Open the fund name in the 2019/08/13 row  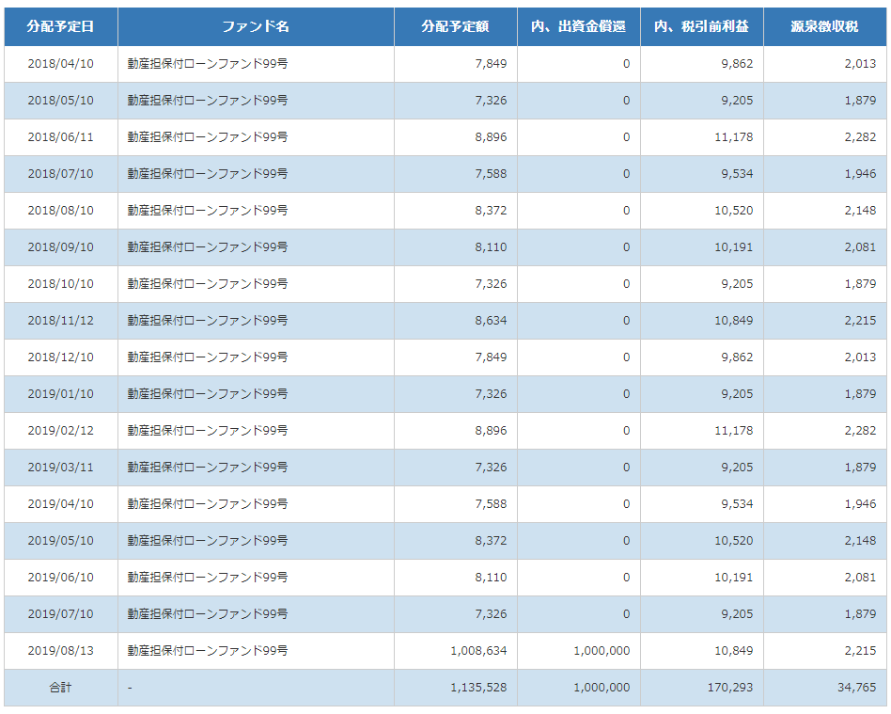[x=208, y=651]
